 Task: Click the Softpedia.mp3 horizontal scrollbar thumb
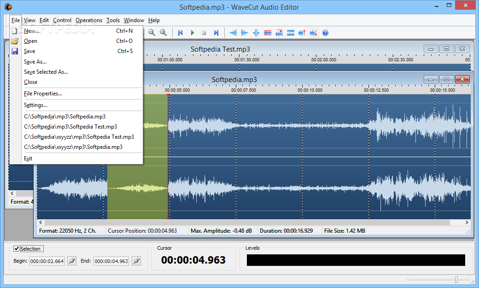pos(247,222)
